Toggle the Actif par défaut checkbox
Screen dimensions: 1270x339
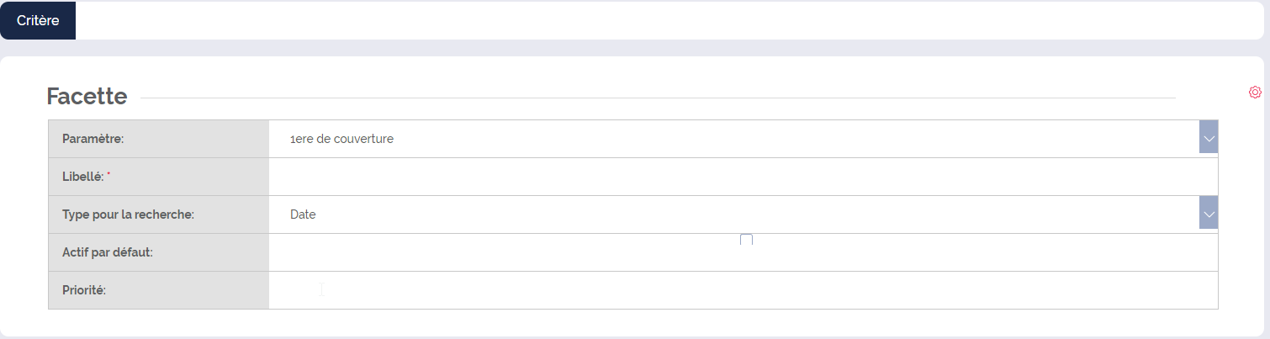(x=746, y=241)
